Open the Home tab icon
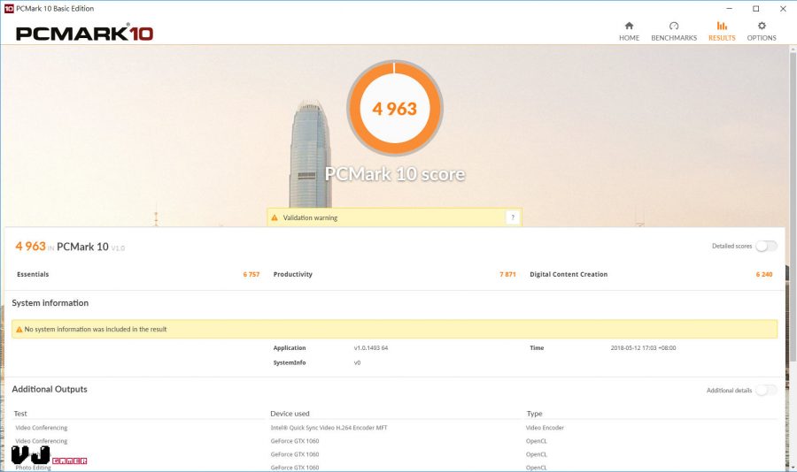This screenshot has width=797, height=472. coord(629,26)
